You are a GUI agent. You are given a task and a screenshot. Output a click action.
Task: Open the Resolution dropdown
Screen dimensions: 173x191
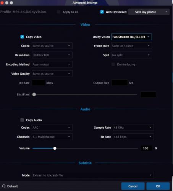[52, 55]
